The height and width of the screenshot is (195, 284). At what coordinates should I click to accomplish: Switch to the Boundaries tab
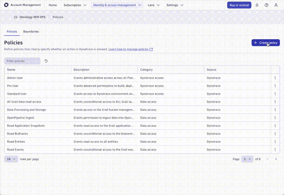(31, 31)
